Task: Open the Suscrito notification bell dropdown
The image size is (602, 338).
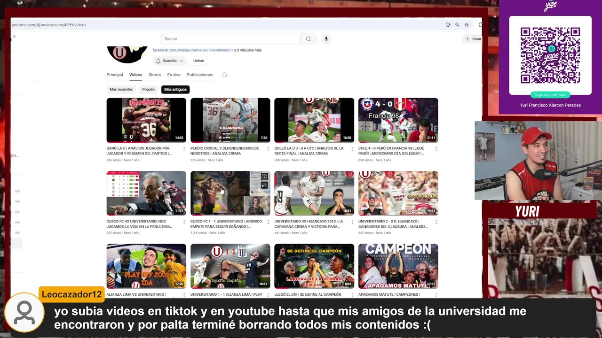Action: point(169,61)
